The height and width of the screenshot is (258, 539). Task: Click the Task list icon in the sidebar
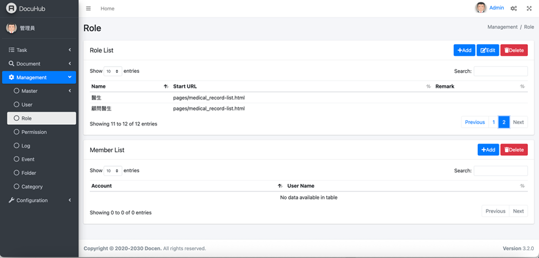[x=11, y=50]
